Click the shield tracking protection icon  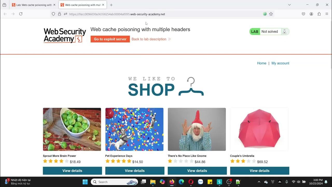[53, 14]
